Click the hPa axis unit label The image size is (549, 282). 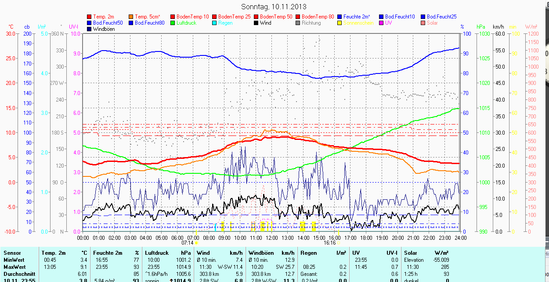[481, 27]
